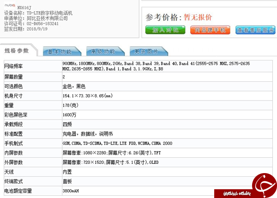
Task: Click license number 02-B656-183241
Action: pos(42,24)
